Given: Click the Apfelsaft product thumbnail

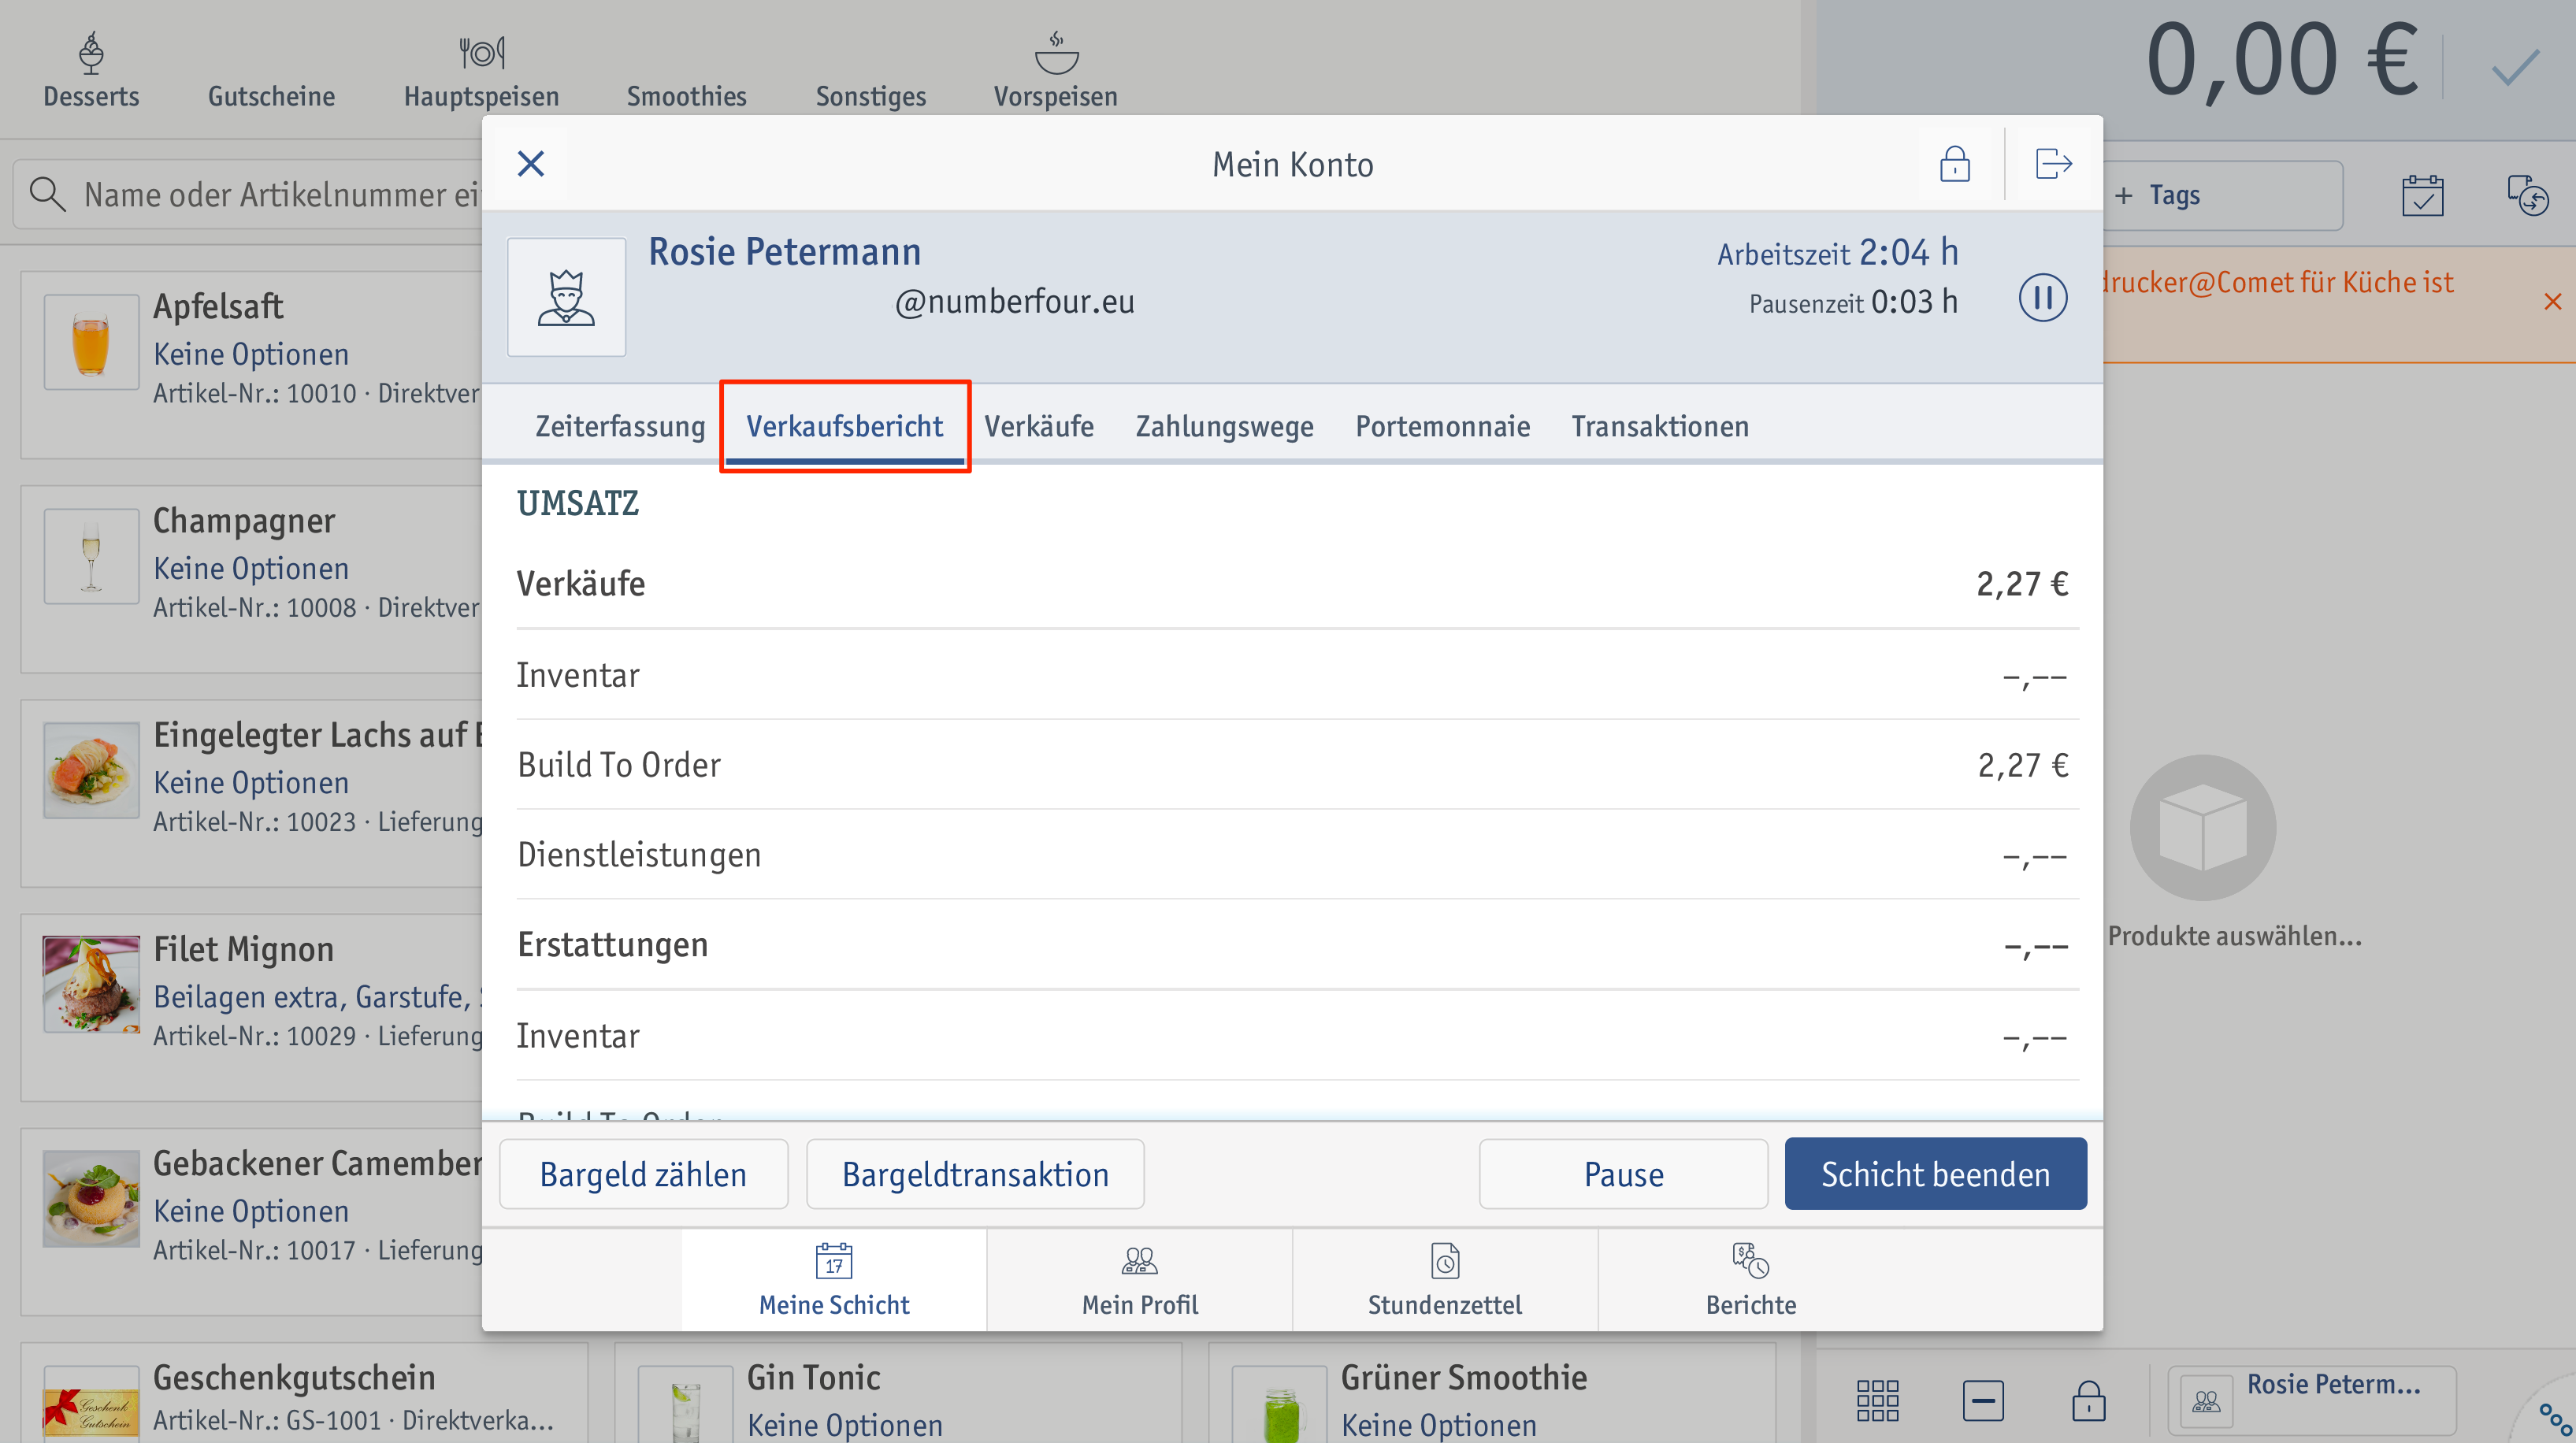Looking at the screenshot, I should [x=91, y=342].
